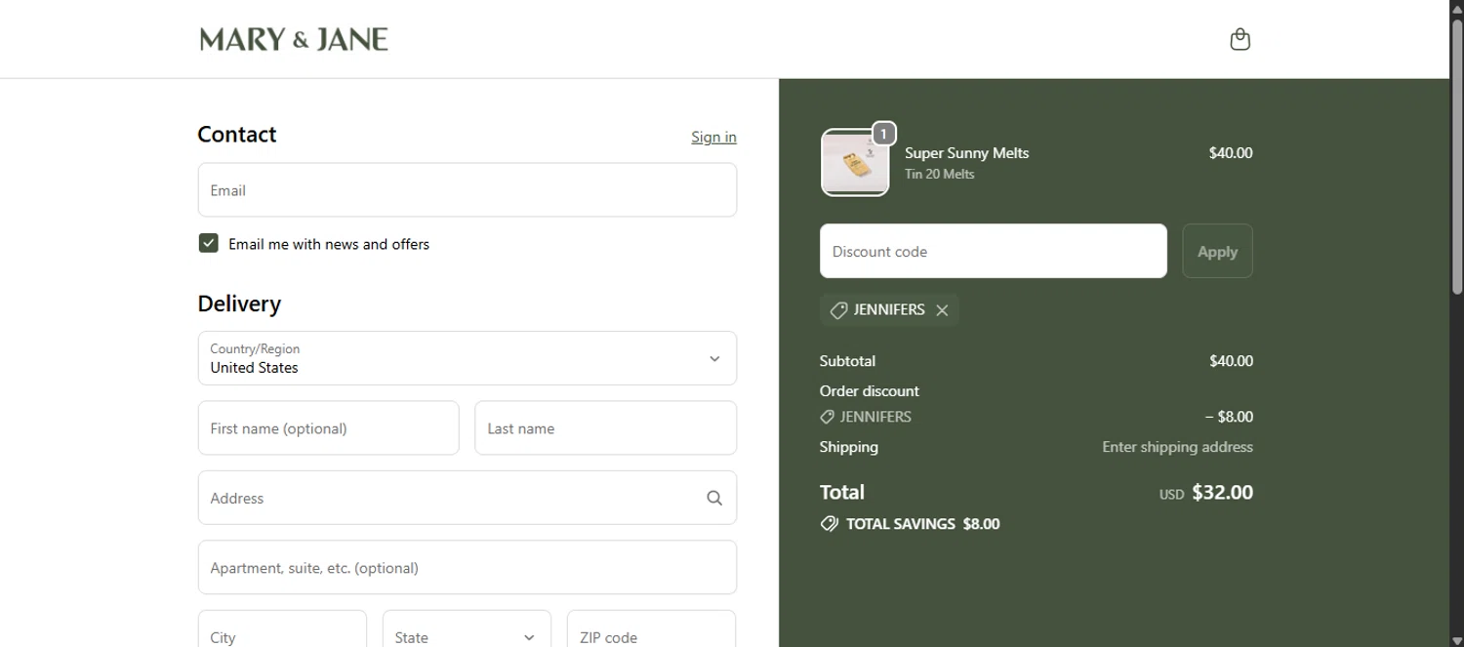
Task: Click the MARY & JANE logo
Action: pos(294,39)
